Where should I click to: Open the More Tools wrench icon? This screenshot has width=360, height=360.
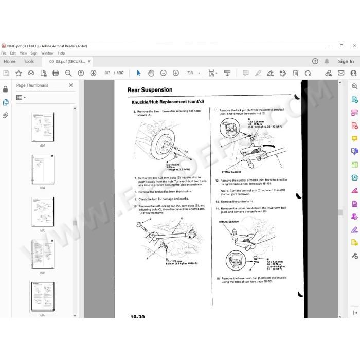pyautogui.click(x=354, y=256)
